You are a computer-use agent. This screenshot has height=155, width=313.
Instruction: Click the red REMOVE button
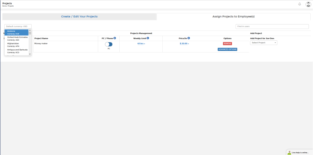(227, 43)
